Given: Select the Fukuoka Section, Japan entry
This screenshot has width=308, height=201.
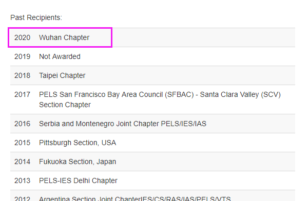Looking at the screenshot, I should pyautogui.click(x=78, y=162).
